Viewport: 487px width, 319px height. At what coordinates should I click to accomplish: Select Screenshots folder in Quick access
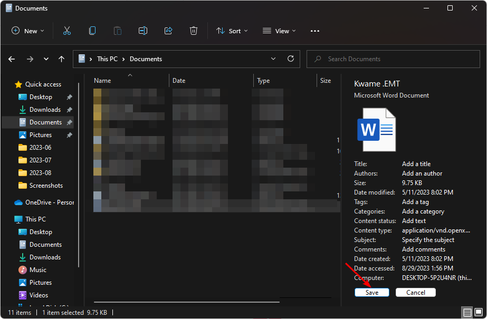45,186
